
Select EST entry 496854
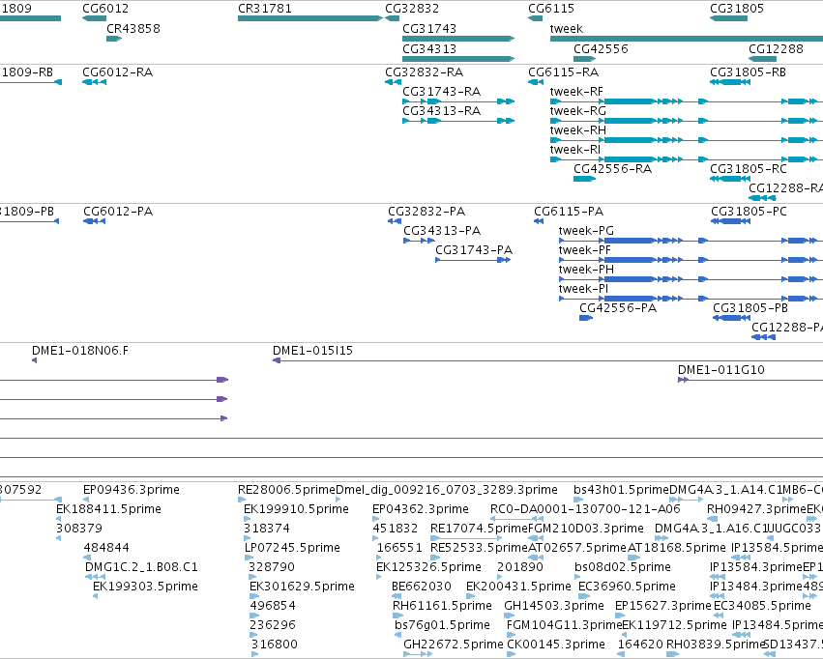(254, 616)
